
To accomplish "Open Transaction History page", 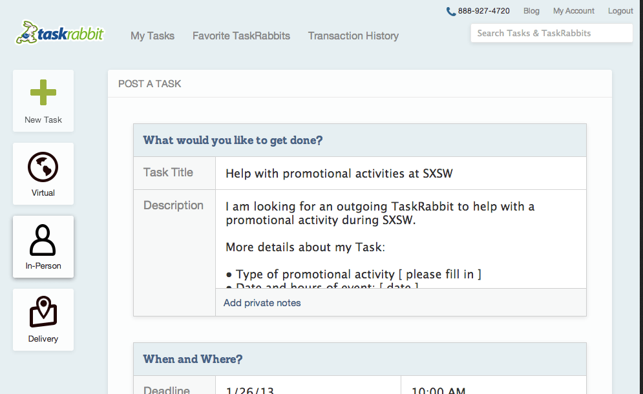I will 353,36.
